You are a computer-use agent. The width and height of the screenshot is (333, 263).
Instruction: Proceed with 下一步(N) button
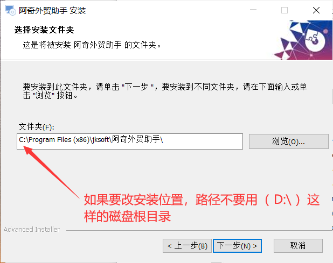237,246
